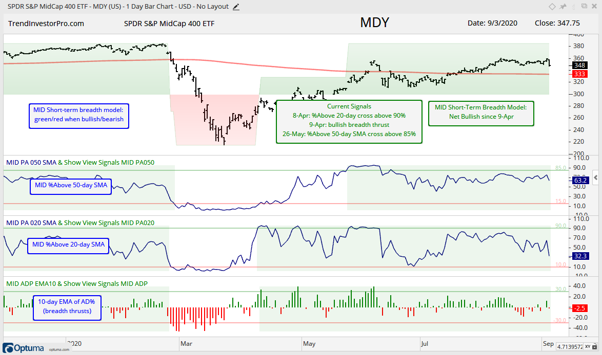The height and width of the screenshot is (355, 602).
Task: Click the 63.2 value label on PA050 pane
Action: point(580,180)
